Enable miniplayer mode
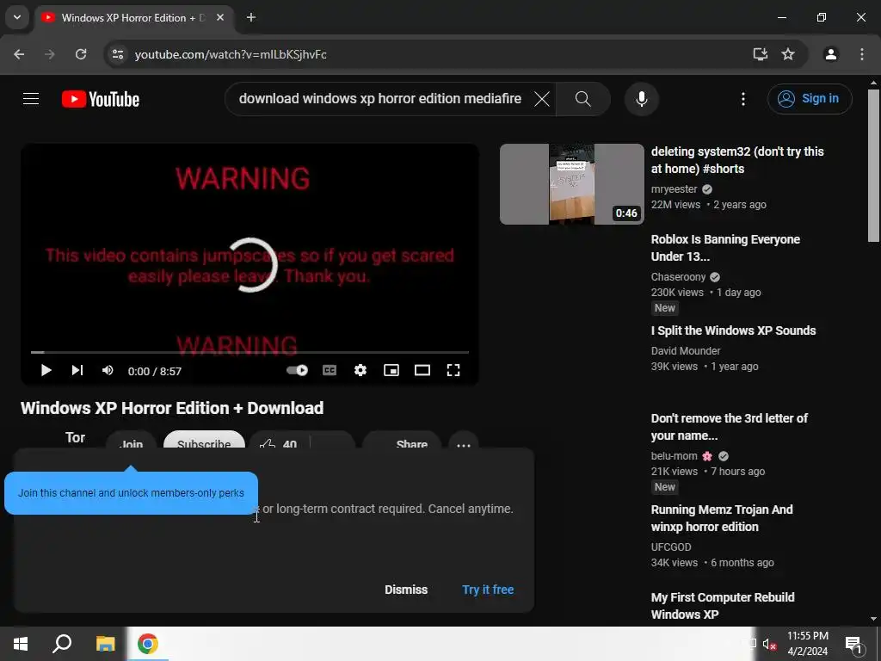Image resolution: width=881 pixels, height=661 pixels. [391, 370]
